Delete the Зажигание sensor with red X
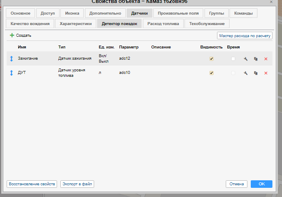The height and width of the screenshot is (197, 282). coord(266,59)
